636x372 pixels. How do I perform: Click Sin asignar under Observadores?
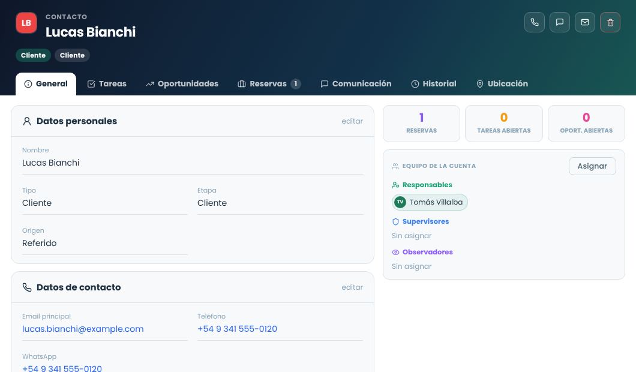[x=411, y=266]
